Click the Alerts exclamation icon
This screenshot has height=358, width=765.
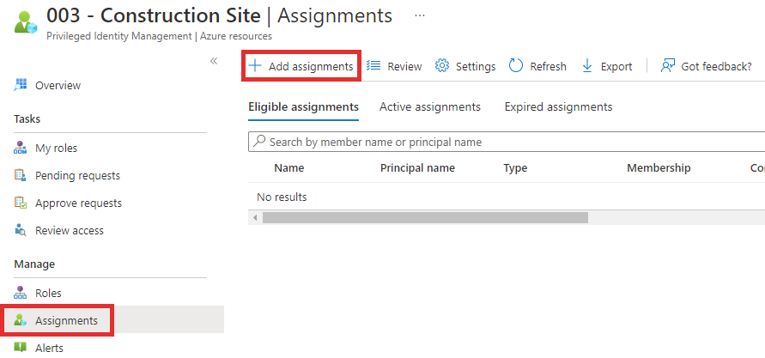coord(21,348)
